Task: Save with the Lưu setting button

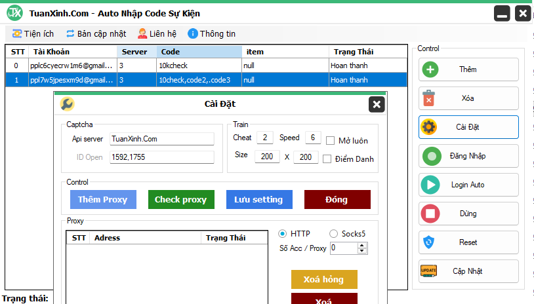Action: tap(258, 199)
